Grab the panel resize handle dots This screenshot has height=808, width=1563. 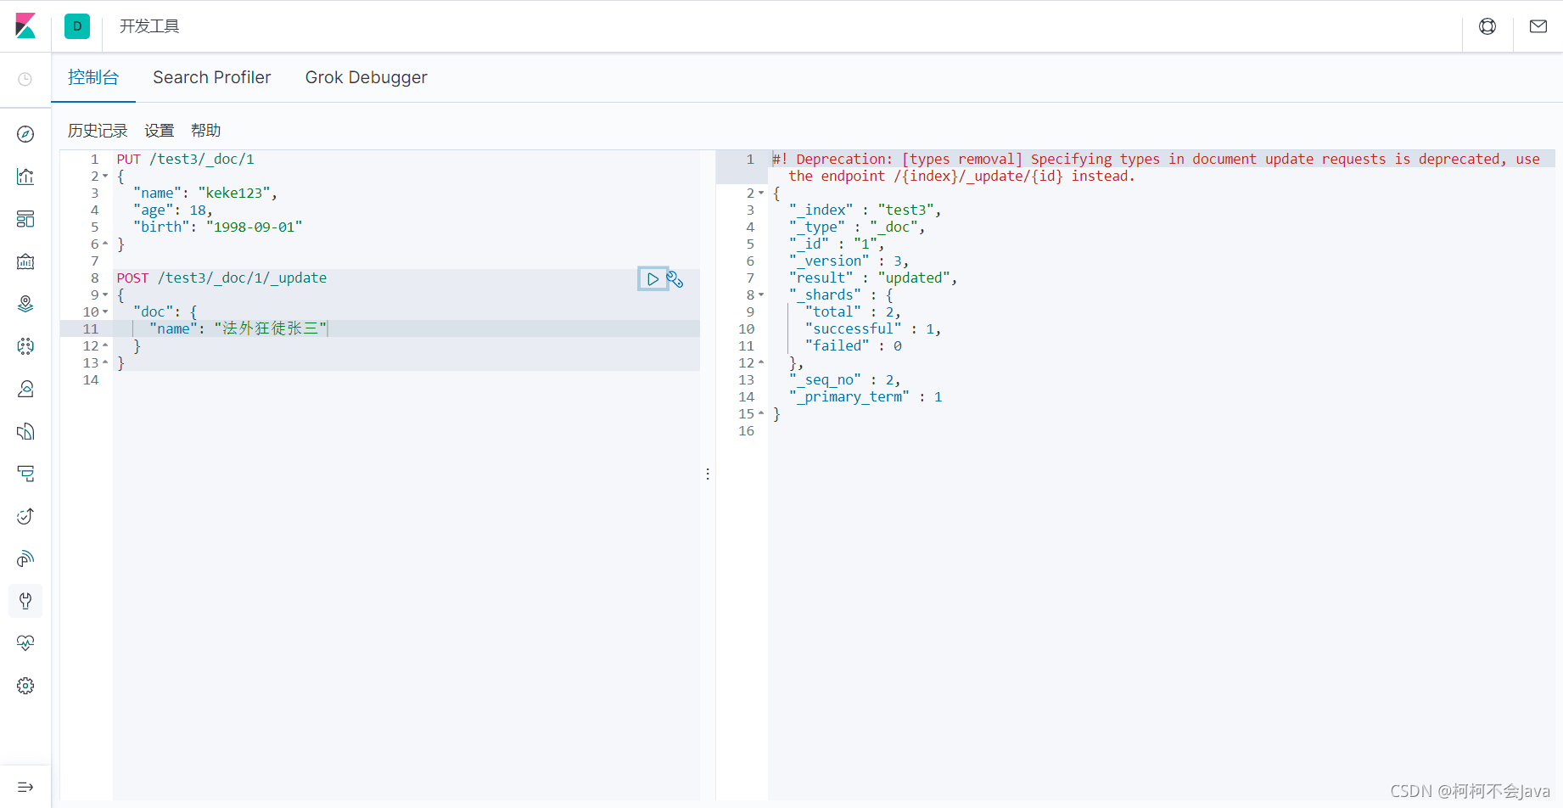coord(708,474)
